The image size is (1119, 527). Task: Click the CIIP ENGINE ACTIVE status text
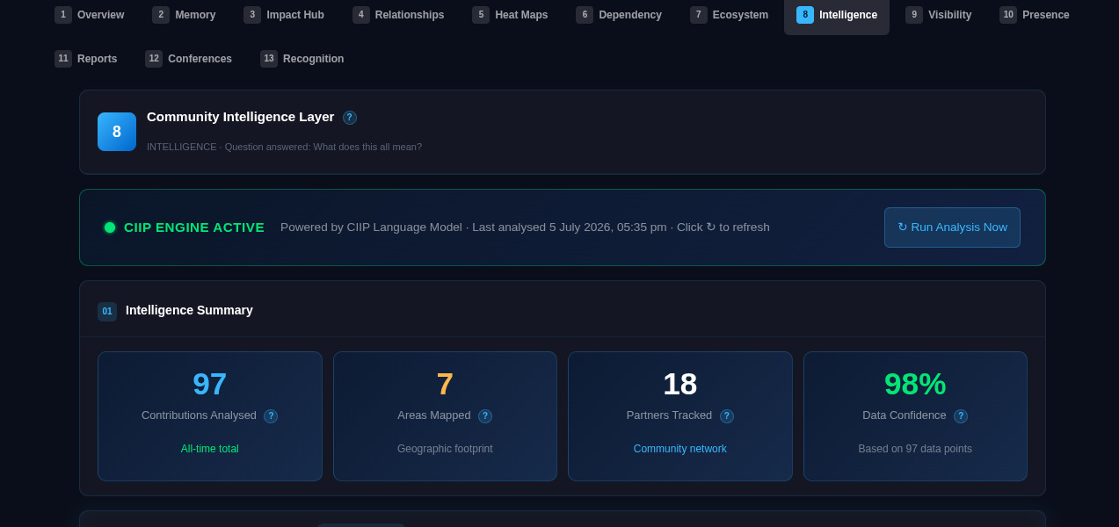pos(194,227)
